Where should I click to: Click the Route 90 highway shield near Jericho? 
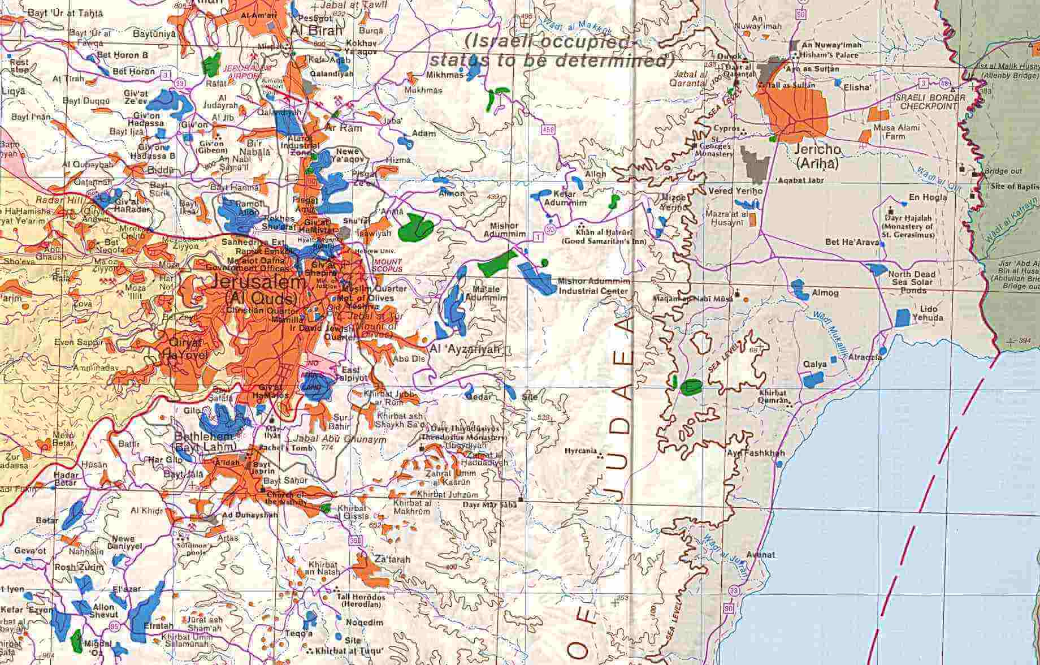coord(801,15)
